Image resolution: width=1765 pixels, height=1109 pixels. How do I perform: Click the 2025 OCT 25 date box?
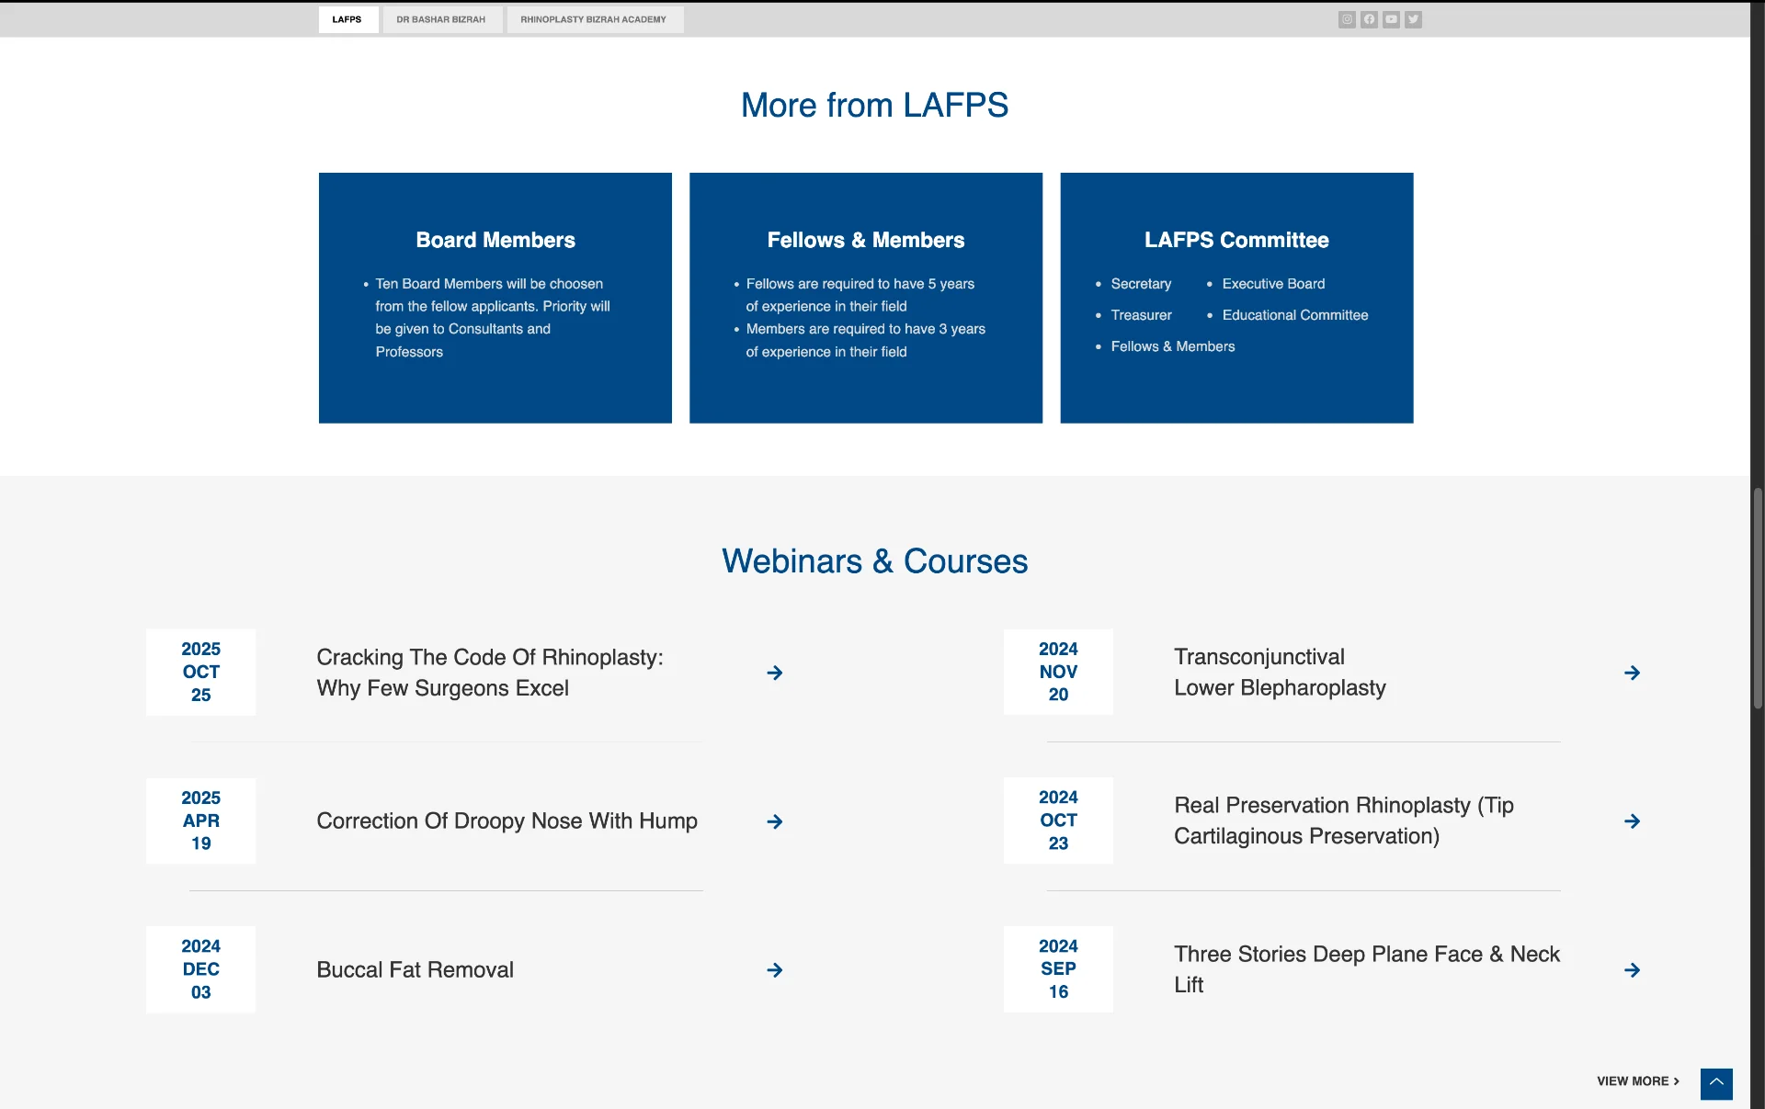(x=200, y=673)
